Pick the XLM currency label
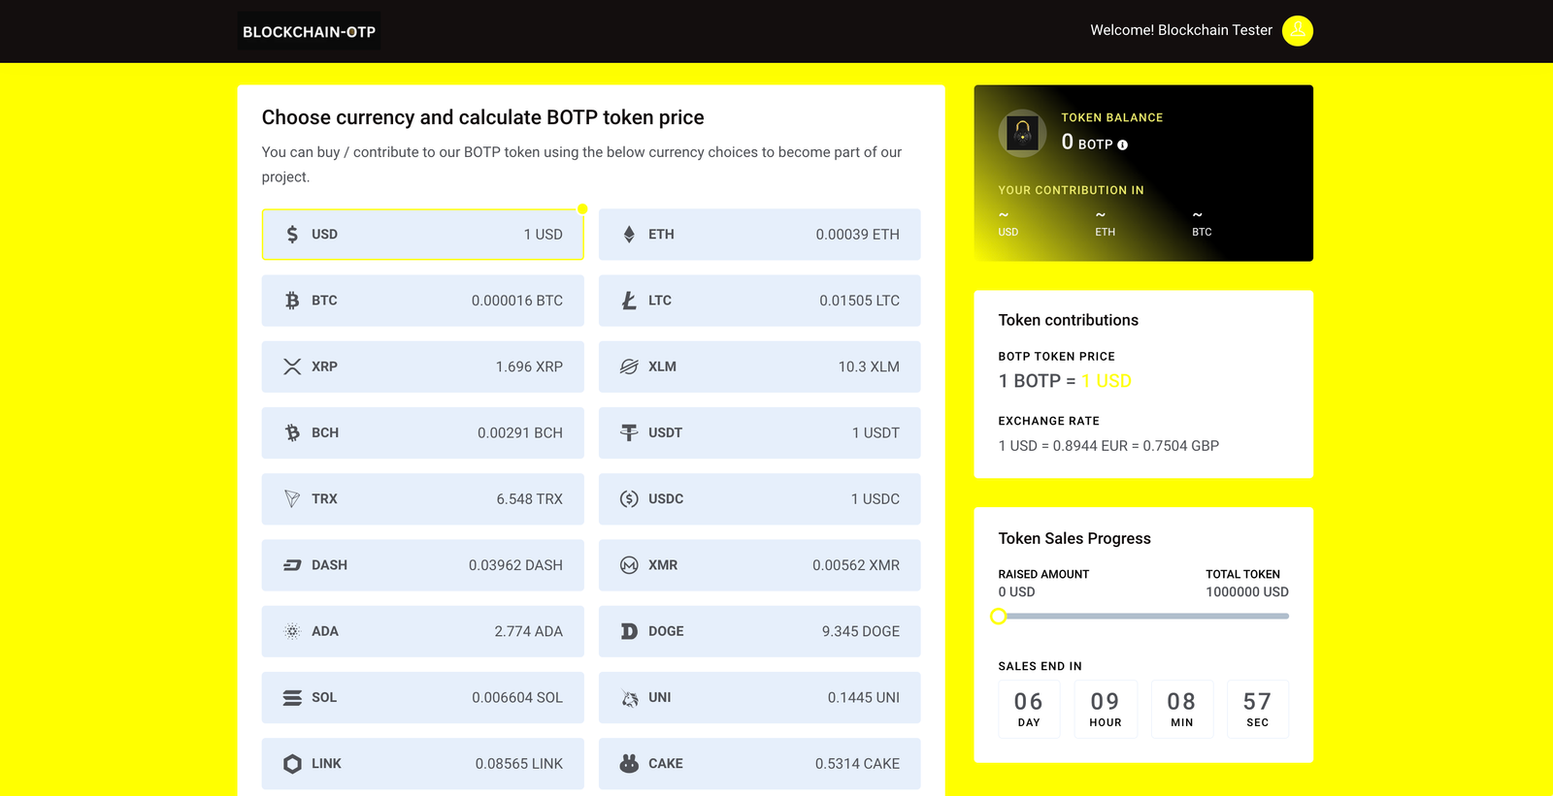The width and height of the screenshot is (1553, 796). click(x=662, y=366)
